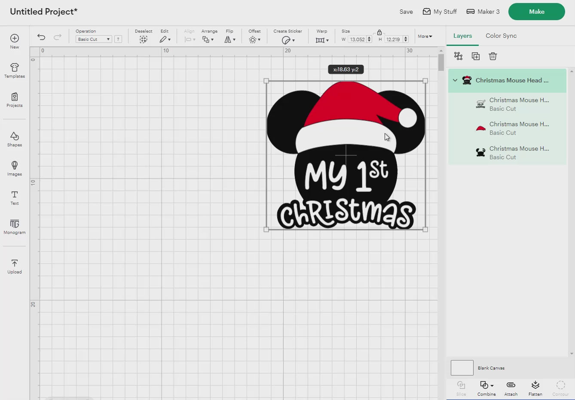Click the Contour tool

(560, 388)
